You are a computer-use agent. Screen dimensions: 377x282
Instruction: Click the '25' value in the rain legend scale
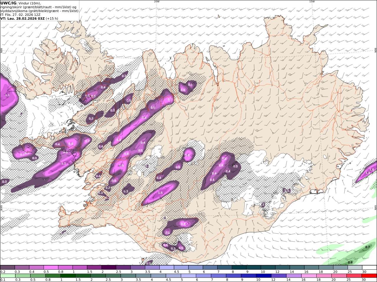coord(348,280)
